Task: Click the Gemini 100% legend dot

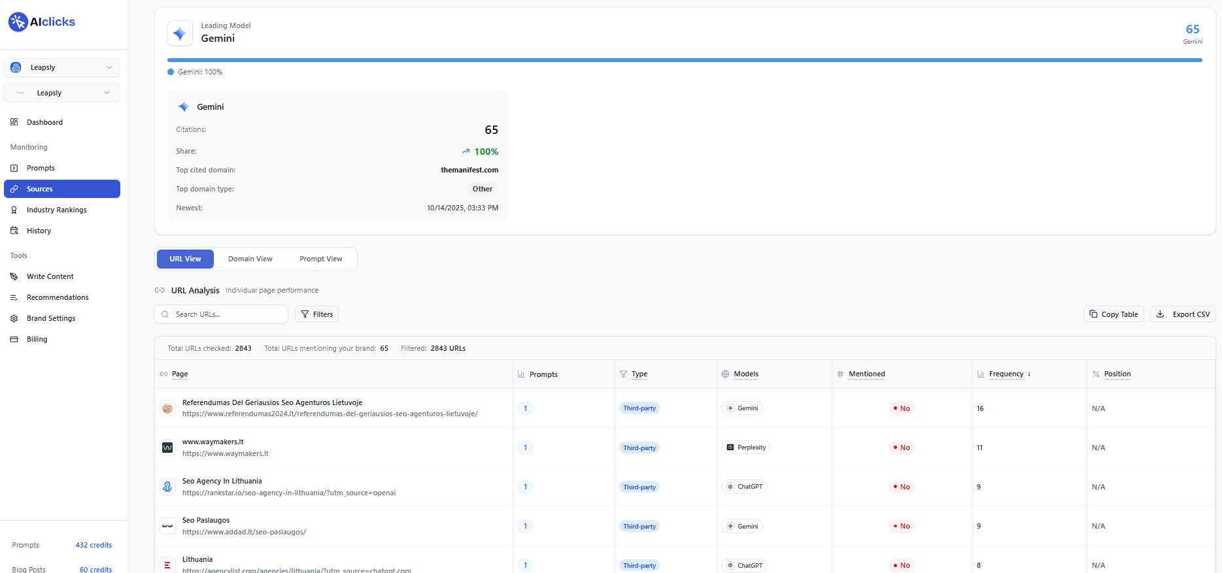Action: pos(171,72)
